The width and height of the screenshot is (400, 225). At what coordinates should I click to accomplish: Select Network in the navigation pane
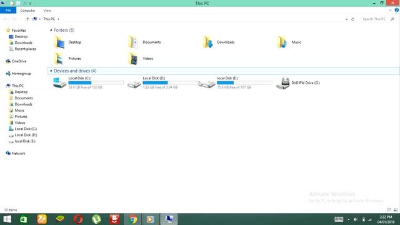(x=18, y=153)
